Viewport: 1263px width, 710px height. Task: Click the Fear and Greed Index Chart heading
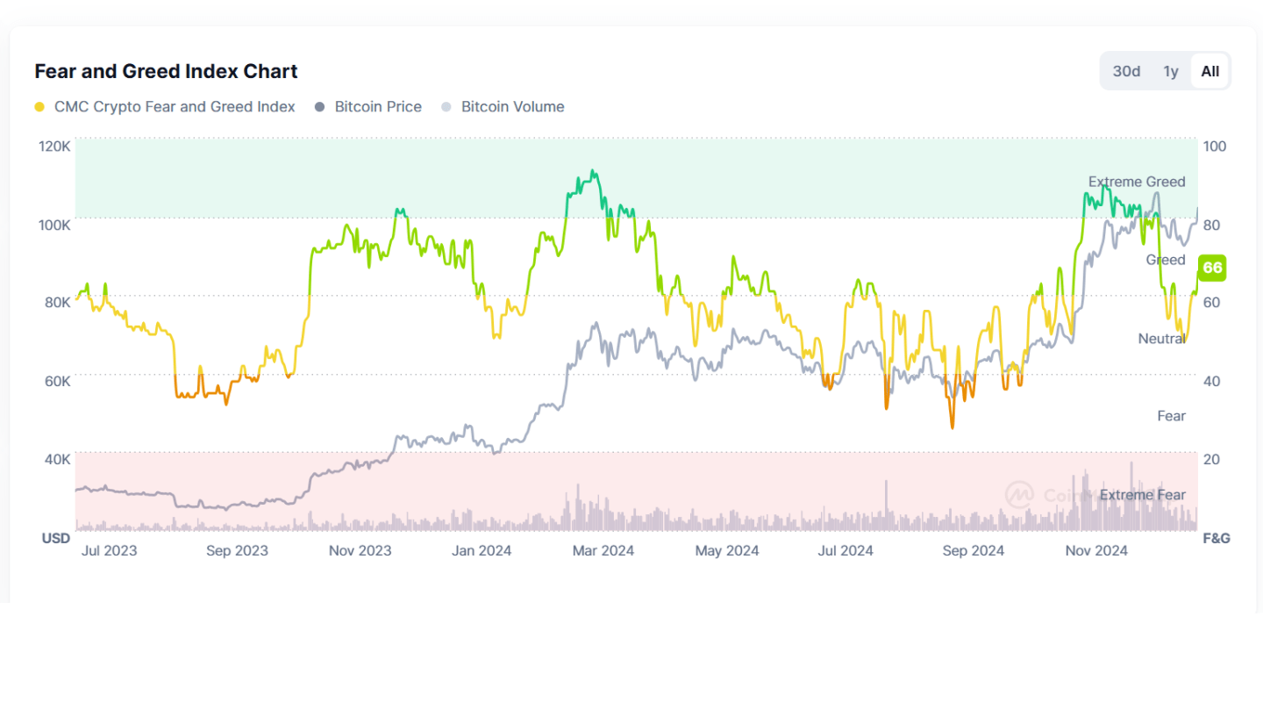click(x=167, y=71)
